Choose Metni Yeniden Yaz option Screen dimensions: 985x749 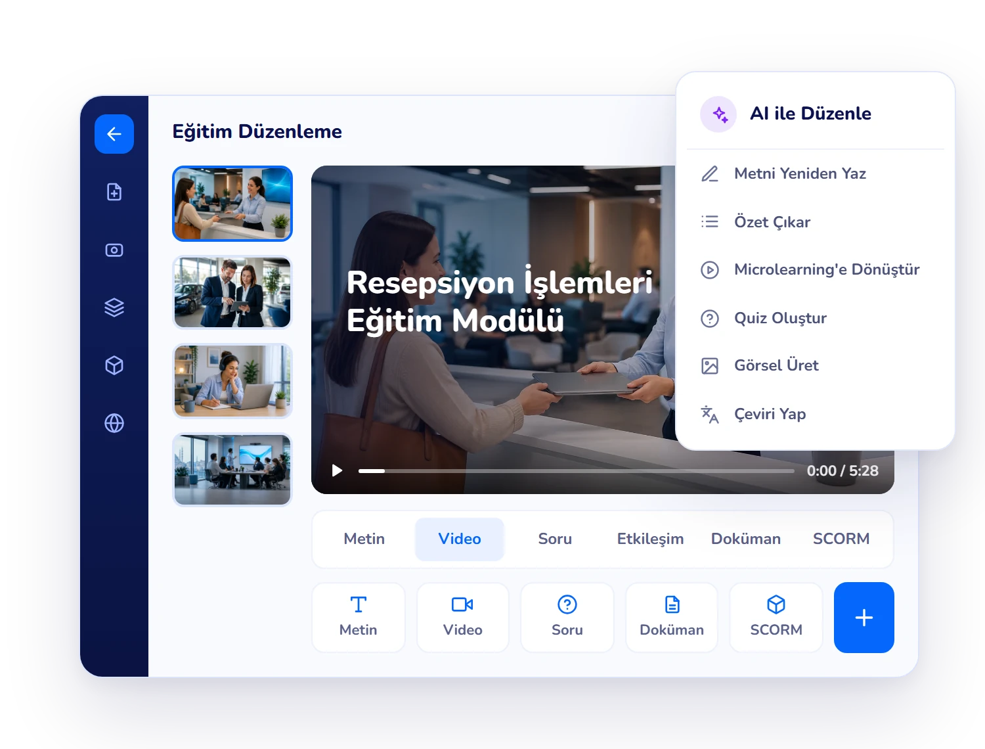(815, 173)
